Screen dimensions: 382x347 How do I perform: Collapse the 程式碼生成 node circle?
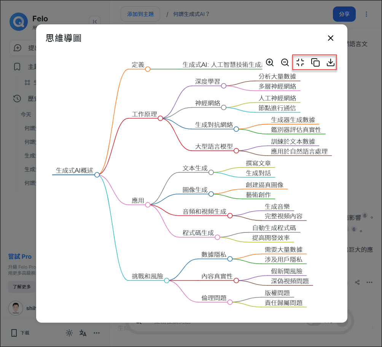217,237
